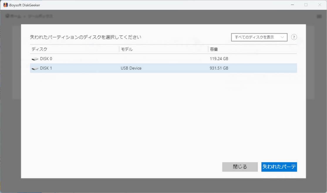
Task: Minimize the iBoysoft DiskGeeker window
Action: pos(292,5)
